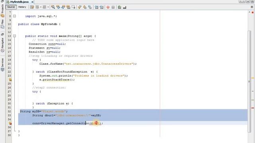Toggle Bookmark icon in editor toolbar
255x143 pixels.
90,7
